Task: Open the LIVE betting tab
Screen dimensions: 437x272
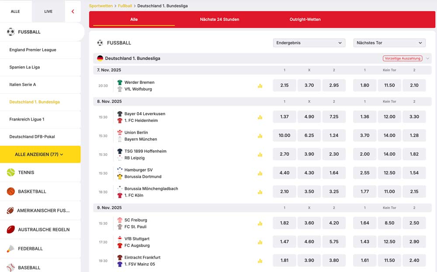Action: tap(48, 11)
